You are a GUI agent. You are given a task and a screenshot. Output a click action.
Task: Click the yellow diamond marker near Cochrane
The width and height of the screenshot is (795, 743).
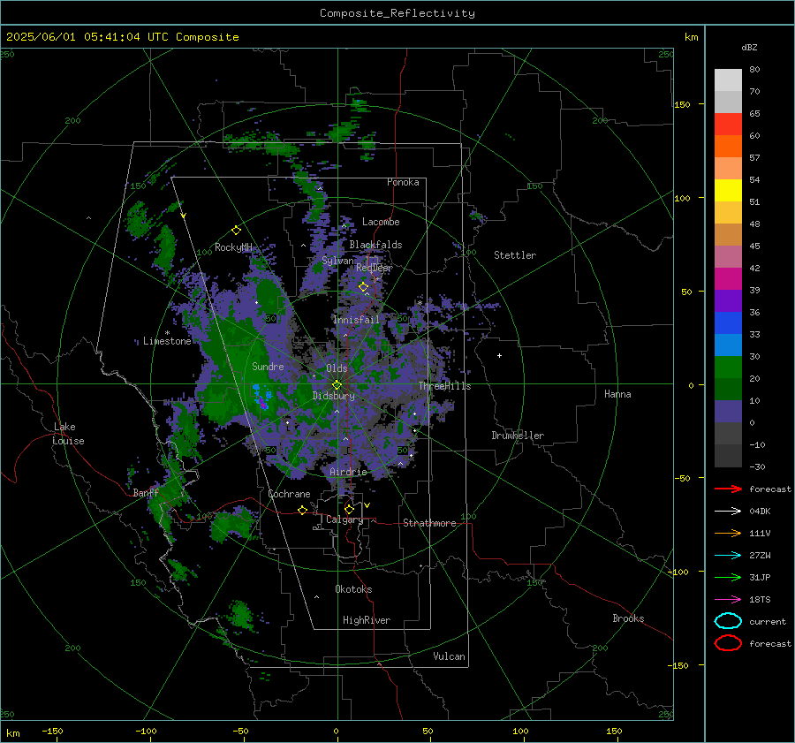(x=303, y=511)
